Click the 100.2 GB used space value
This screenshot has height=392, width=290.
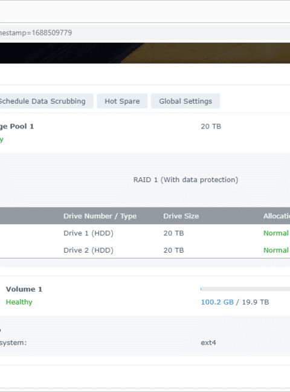coord(217,302)
